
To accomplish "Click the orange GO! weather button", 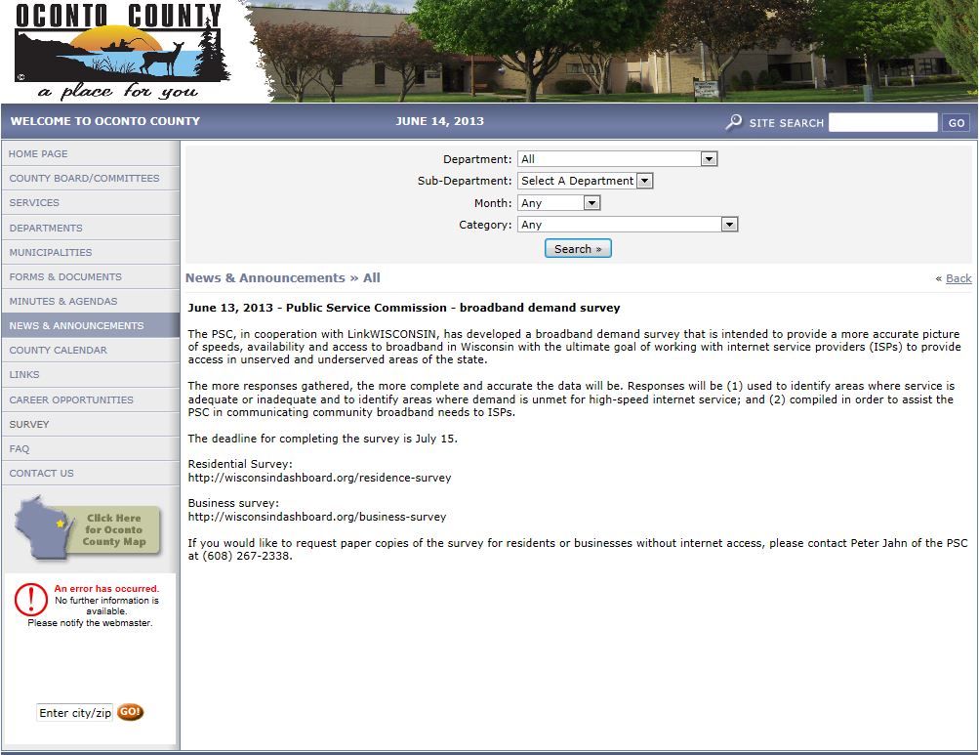I will 130,712.
